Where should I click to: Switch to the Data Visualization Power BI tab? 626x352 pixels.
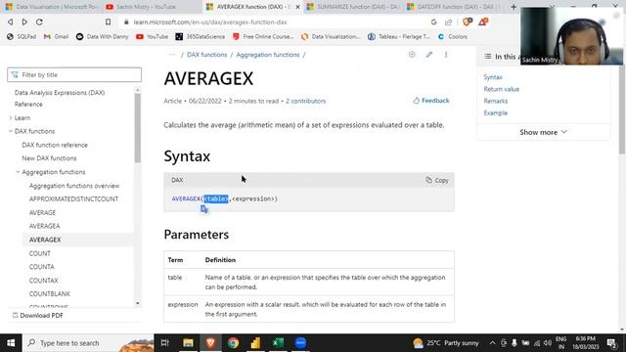coord(51,7)
